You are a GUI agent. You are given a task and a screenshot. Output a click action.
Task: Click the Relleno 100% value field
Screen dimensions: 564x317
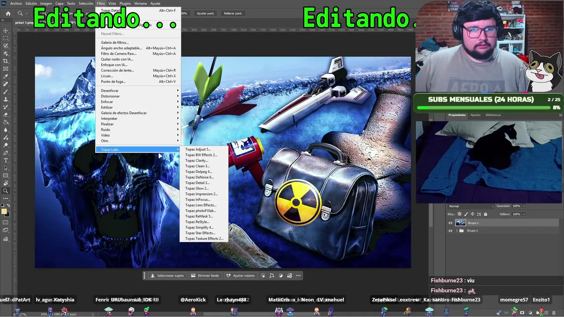516,214
